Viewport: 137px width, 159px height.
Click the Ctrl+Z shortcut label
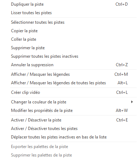click(122, 65)
